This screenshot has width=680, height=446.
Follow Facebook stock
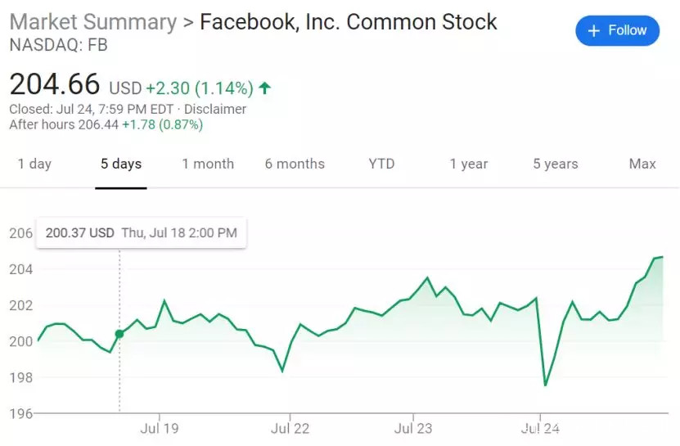coord(617,31)
